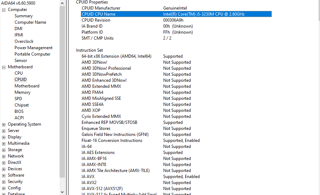Open the Summary page under Computer
Screen dimensions: 320x195
(23, 16)
